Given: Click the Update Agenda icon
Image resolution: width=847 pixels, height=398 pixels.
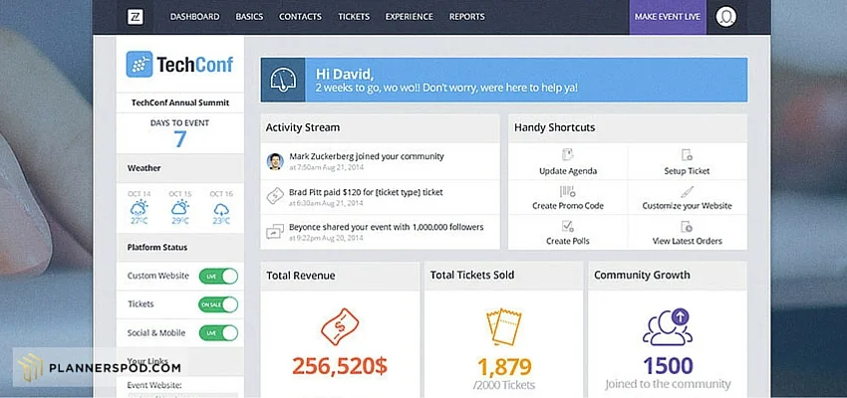Looking at the screenshot, I should (x=568, y=155).
